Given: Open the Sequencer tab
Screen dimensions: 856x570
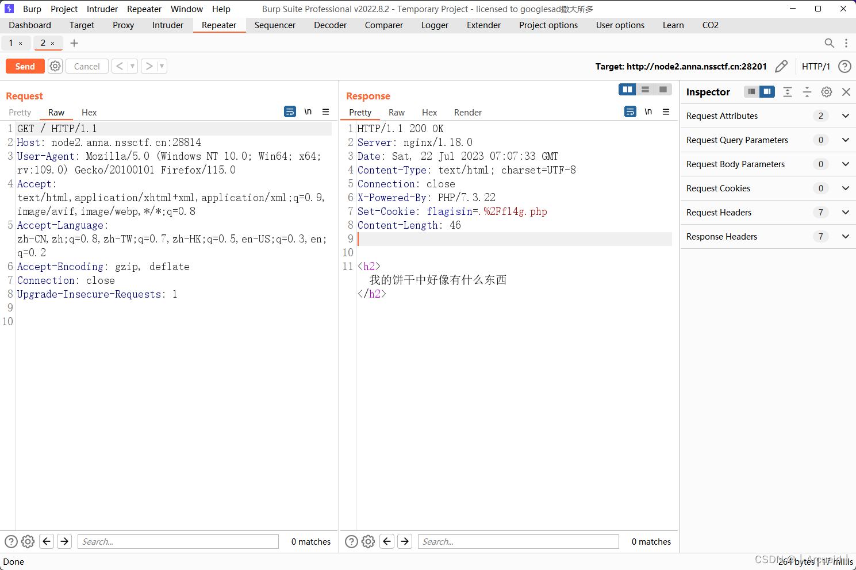Looking at the screenshot, I should (275, 25).
